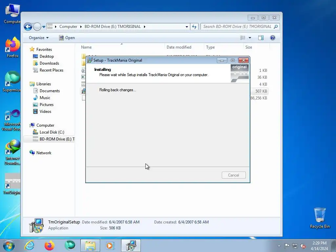The image size is (336, 252).
Task: Click the Setup dialog title bar icon
Action: pyautogui.click(x=90, y=60)
